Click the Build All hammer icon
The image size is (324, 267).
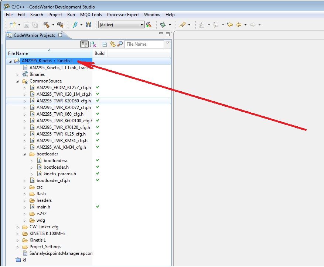[x=60, y=25]
